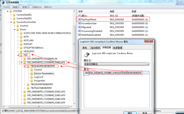Click the Registry Editor title bar icon
This screenshot has width=184, height=114.
click(x=3, y=2)
